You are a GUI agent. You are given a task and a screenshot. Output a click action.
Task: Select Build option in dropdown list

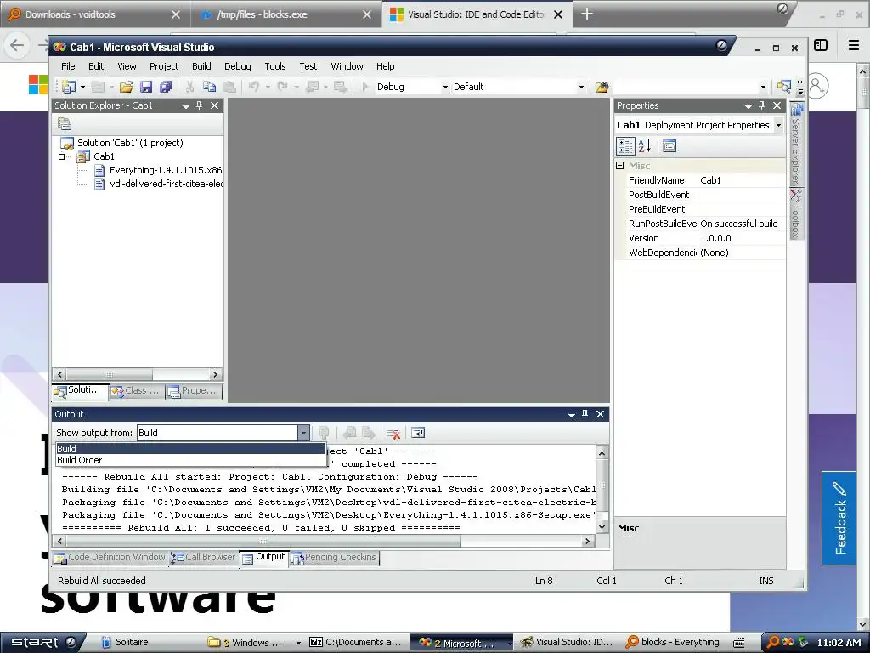[x=190, y=449]
